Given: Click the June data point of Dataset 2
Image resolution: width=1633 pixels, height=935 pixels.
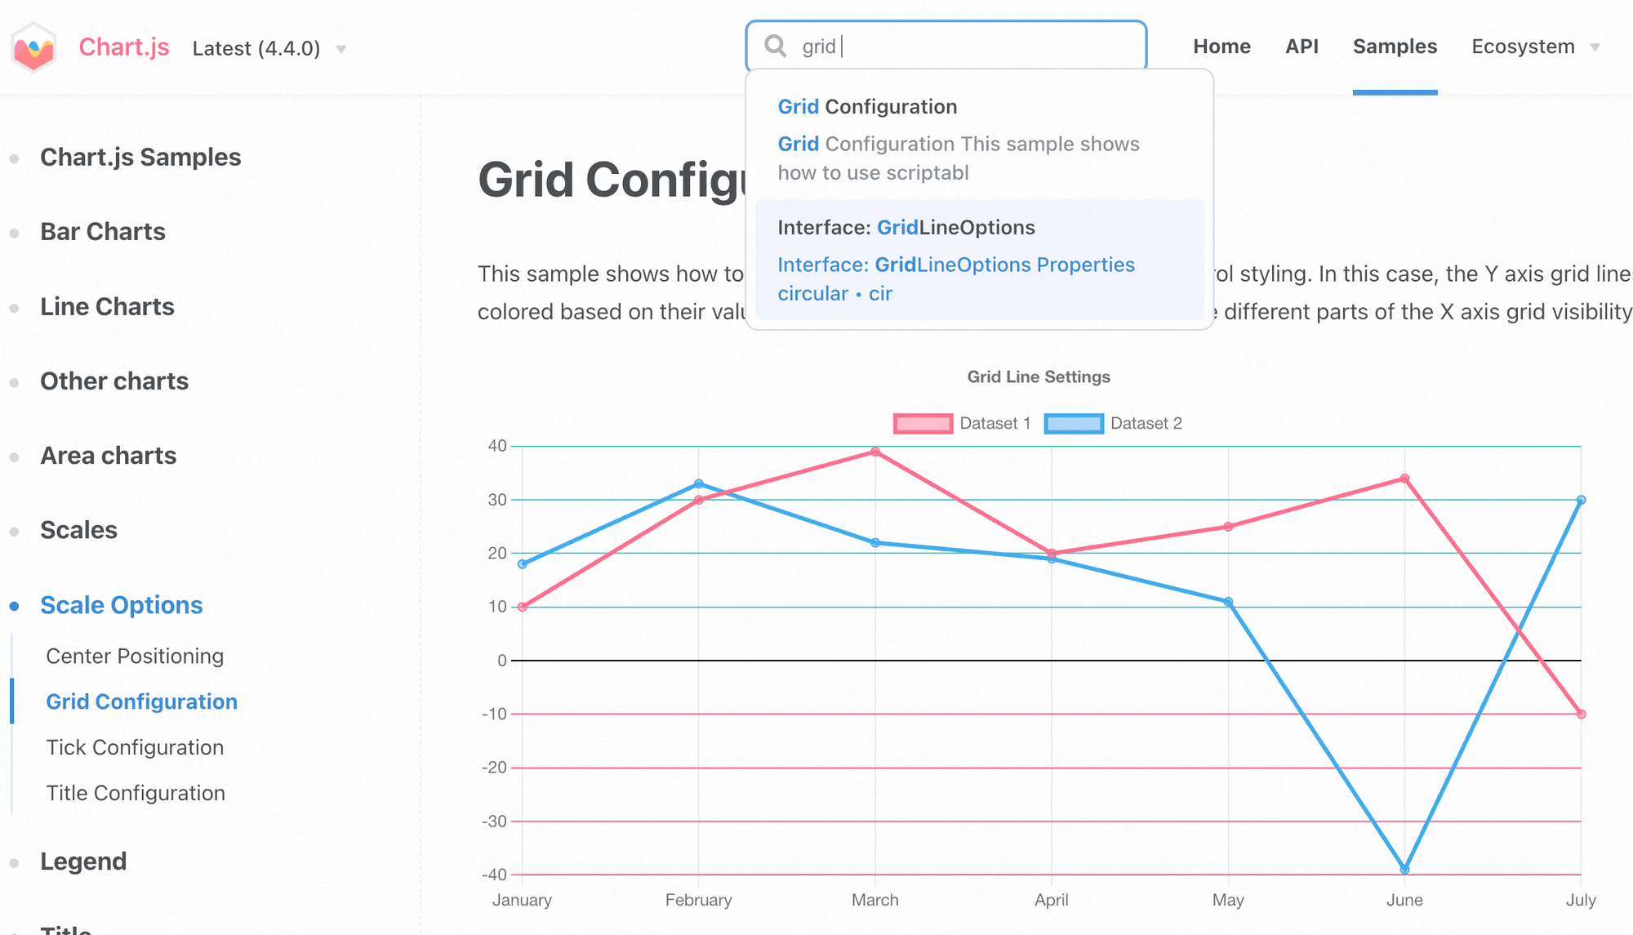Looking at the screenshot, I should click(x=1404, y=870).
